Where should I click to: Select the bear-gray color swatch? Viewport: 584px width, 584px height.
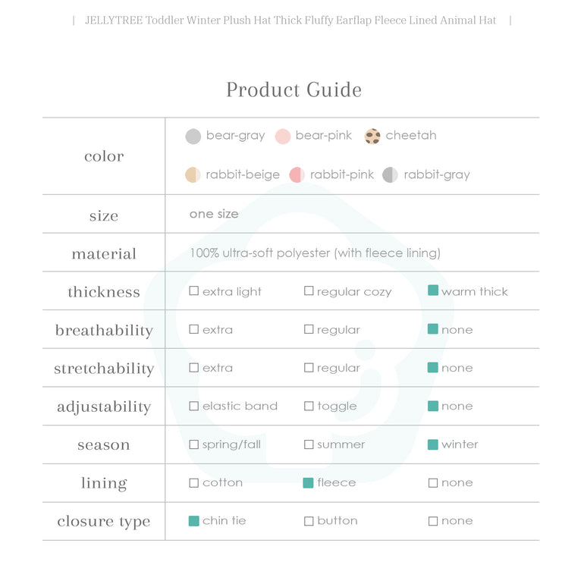pyautogui.click(x=193, y=137)
